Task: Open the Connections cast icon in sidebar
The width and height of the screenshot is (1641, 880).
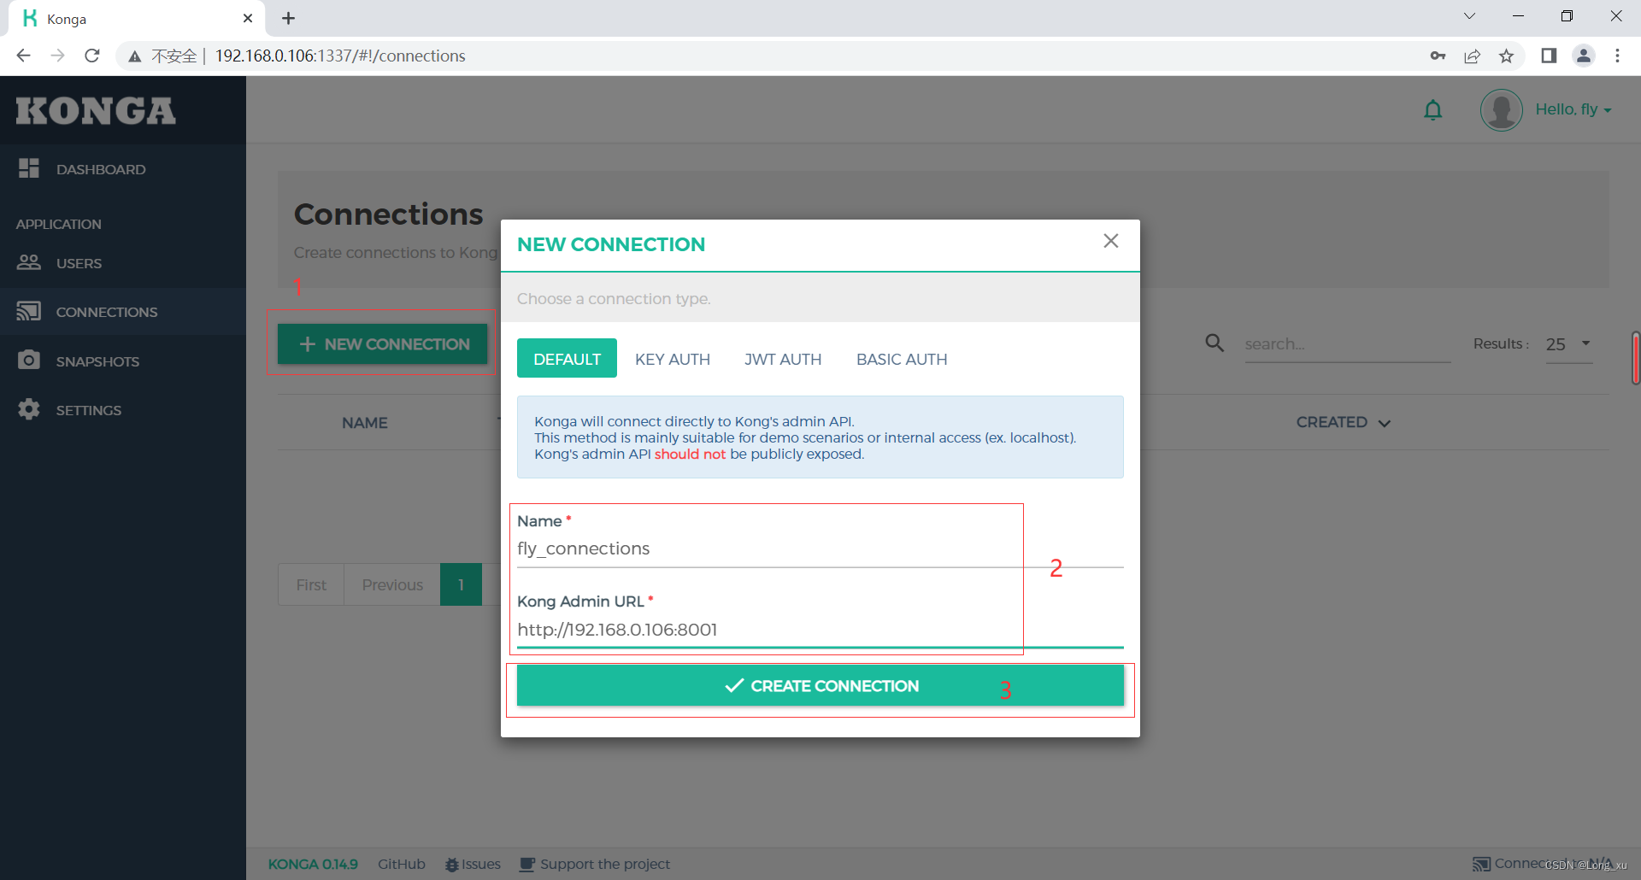Action: 29,311
